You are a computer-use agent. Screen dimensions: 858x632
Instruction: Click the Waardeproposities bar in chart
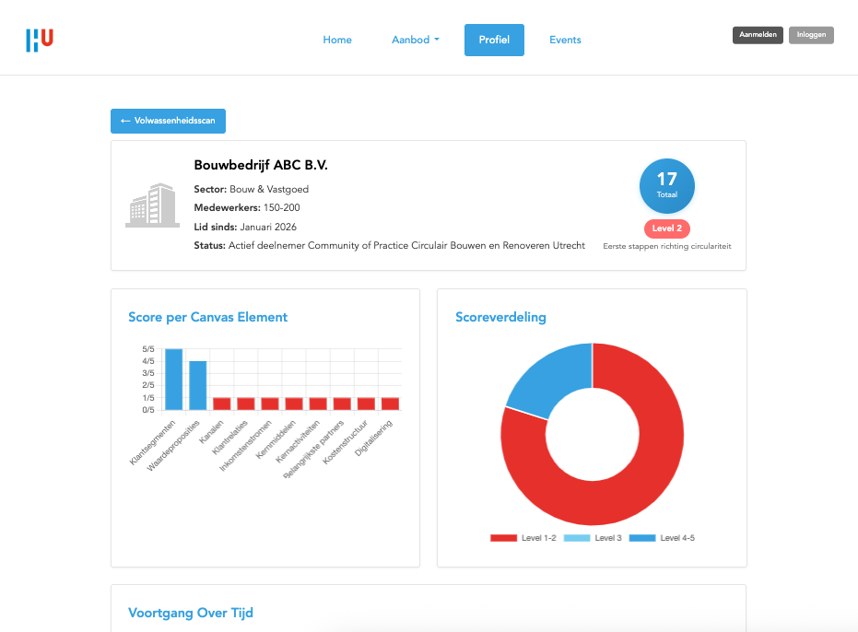197,385
